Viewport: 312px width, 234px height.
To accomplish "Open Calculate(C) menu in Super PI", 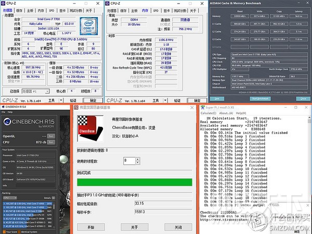I will pos(209,113).
